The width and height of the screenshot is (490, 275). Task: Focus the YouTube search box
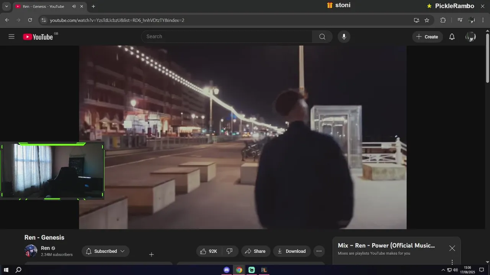(x=227, y=37)
